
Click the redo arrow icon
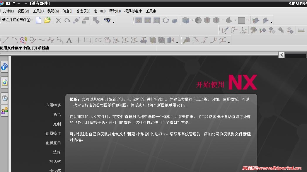coord(67,20)
